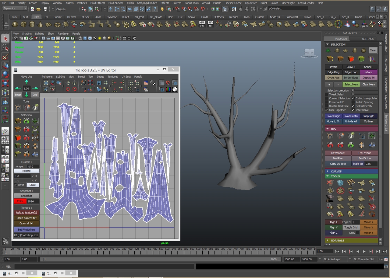Enable the Retain Spacing checkbox

(353, 102)
